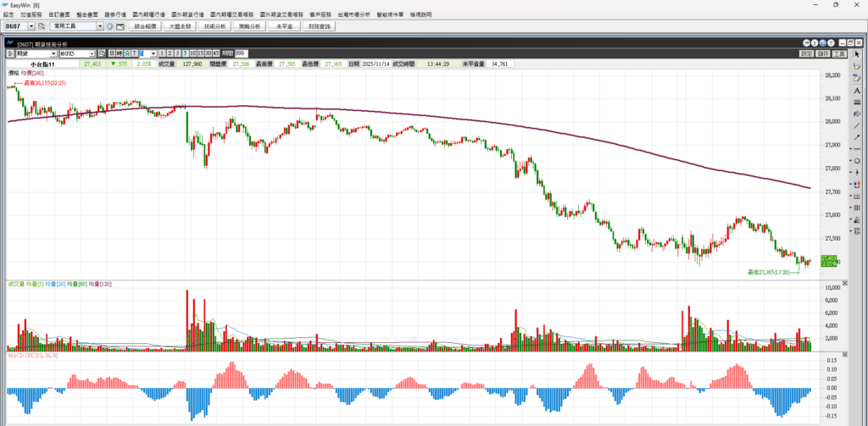This screenshot has height=426, width=868.
Task: Click the 技術分析 button
Action: tap(214, 27)
